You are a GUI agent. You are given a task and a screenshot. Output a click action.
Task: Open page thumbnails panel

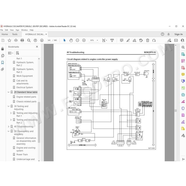(x=3, y=56)
